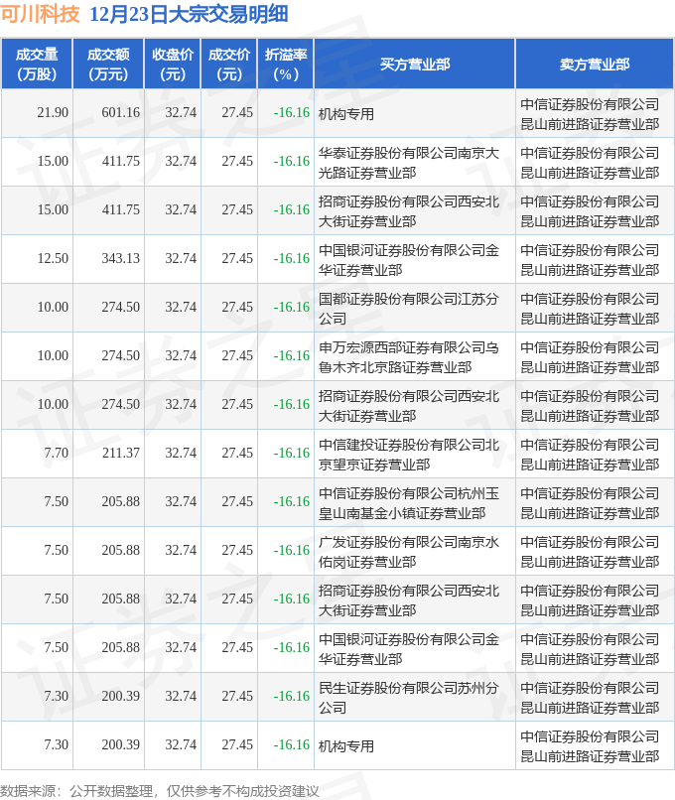Click the 343.13 amount cell

tap(120, 259)
